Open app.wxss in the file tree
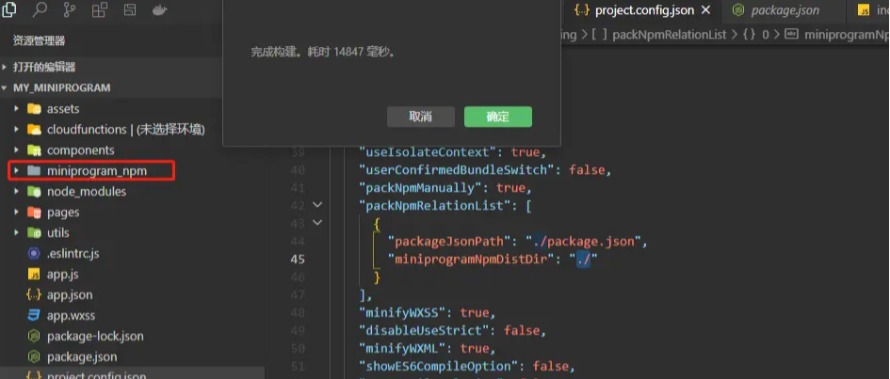 coord(73,315)
